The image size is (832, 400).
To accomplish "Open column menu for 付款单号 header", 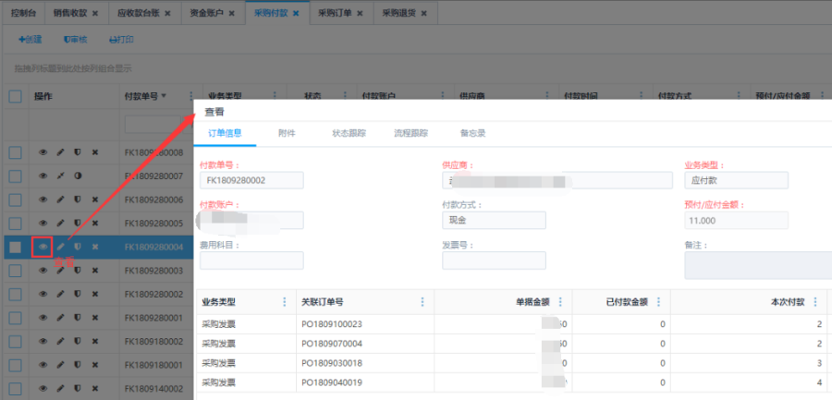I will tap(190, 96).
